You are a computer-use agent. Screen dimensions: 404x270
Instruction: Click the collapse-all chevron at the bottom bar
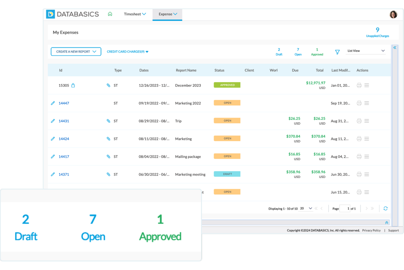click(x=387, y=222)
